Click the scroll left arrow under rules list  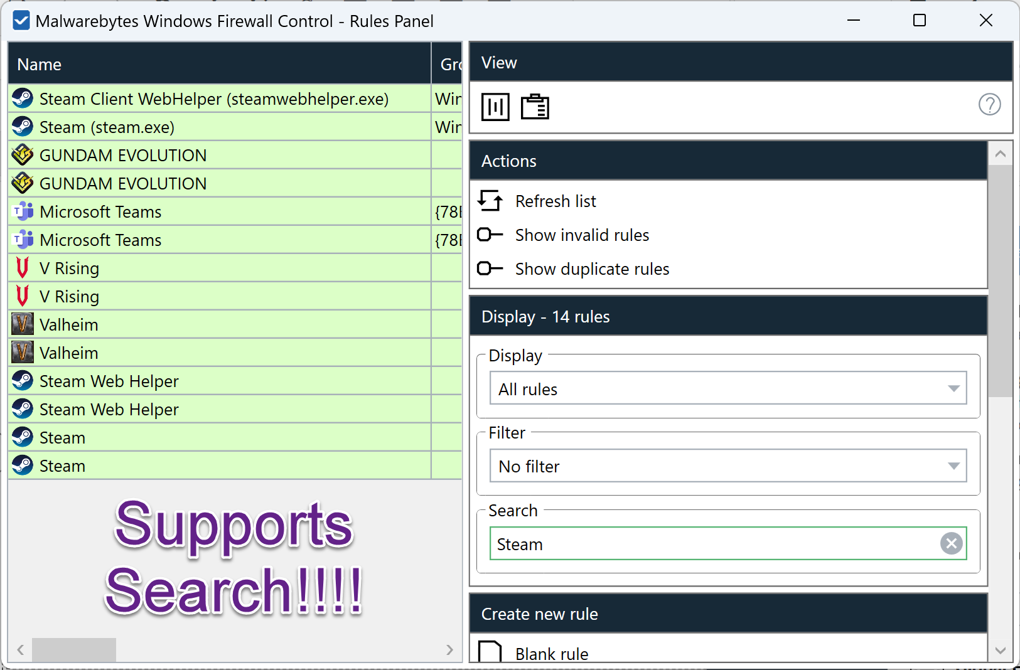pos(21,650)
